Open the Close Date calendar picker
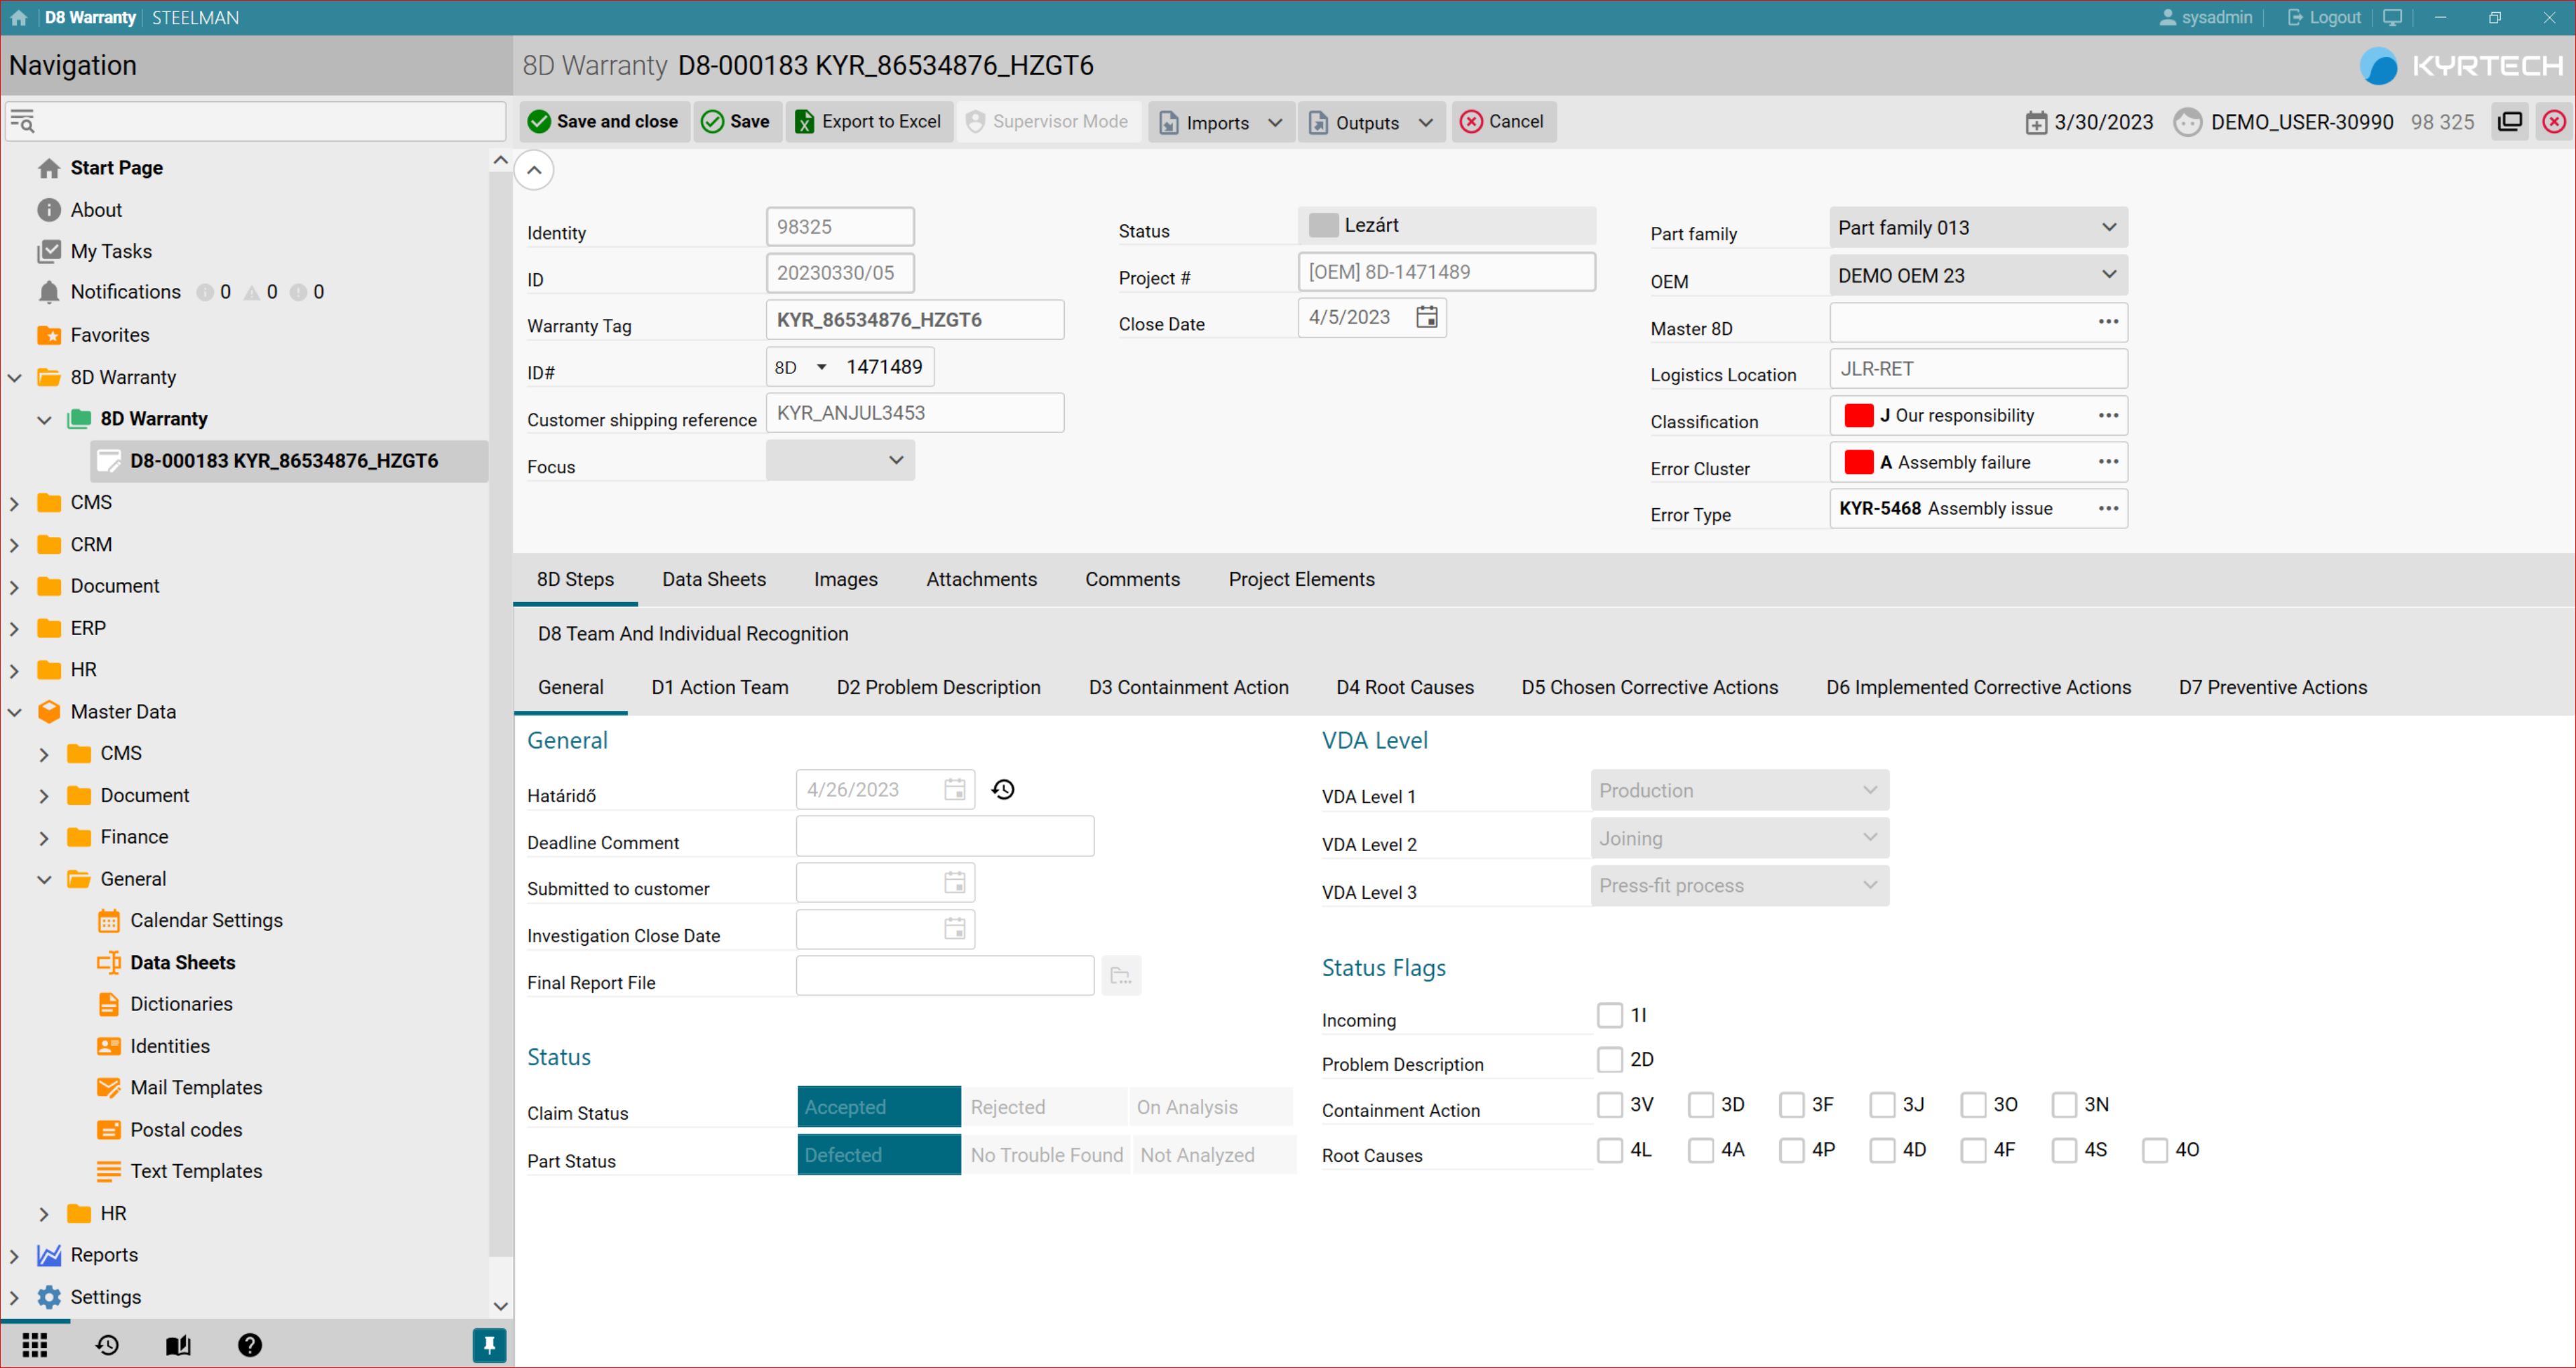The image size is (2576, 1368). click(x=1427, y=317)
